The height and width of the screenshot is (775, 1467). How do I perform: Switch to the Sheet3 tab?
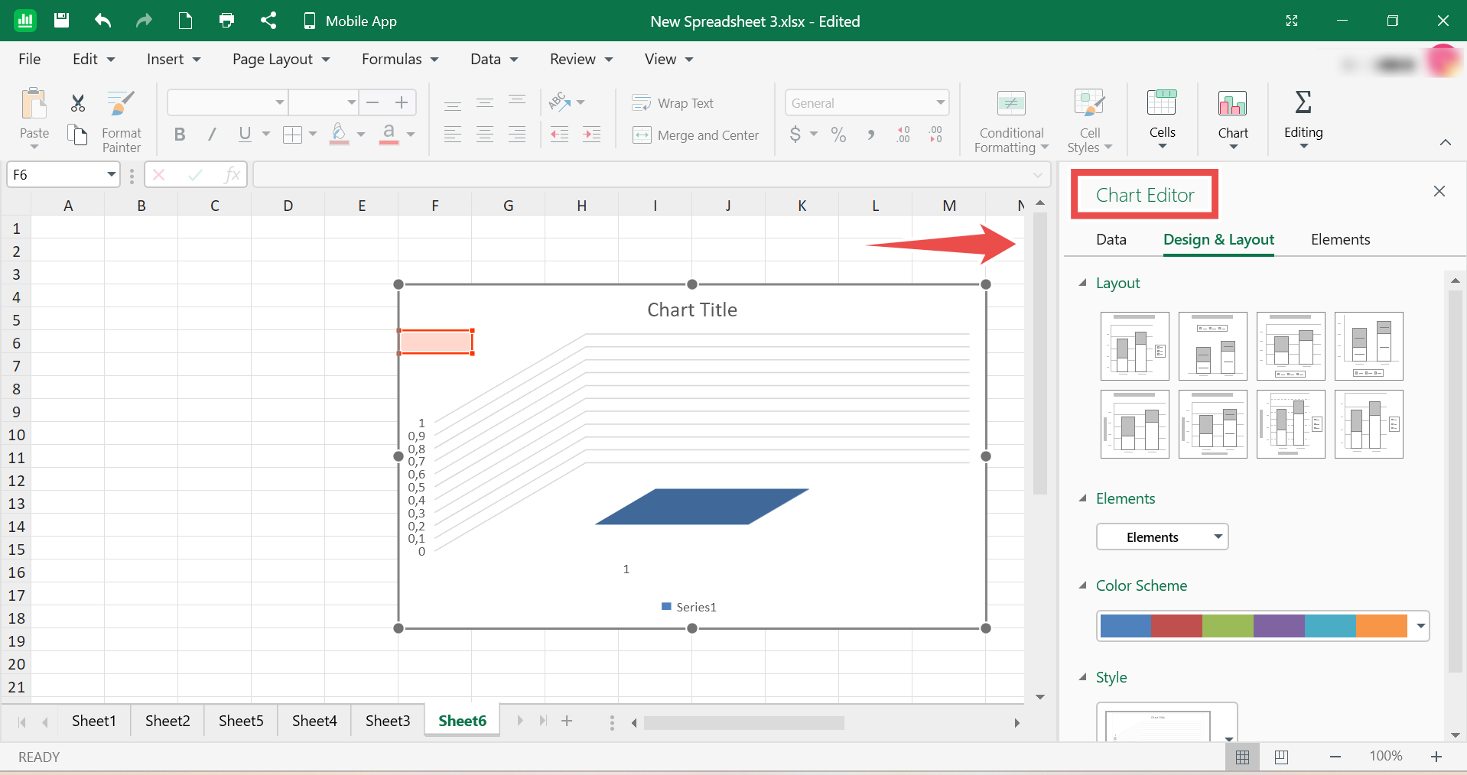388,721
